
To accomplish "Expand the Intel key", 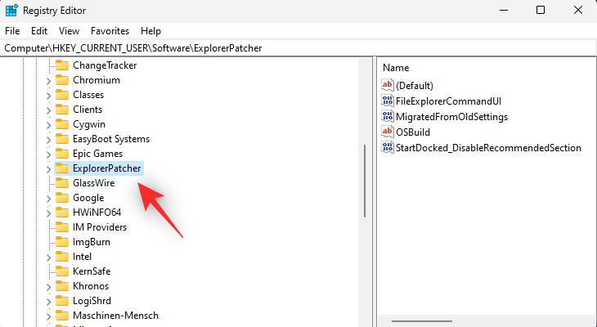I will tap(48, 258).
